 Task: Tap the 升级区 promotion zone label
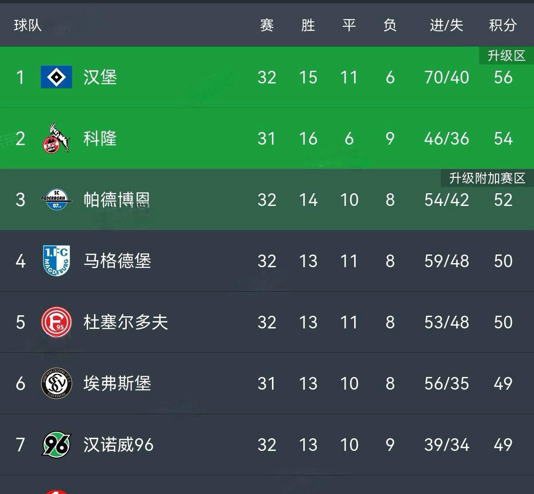click(x=506, y=55)
